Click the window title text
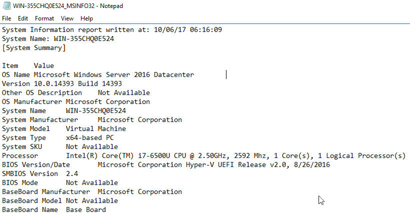This screenshot has width=410, height=213. pyautogui.click(x=69, y=6)
